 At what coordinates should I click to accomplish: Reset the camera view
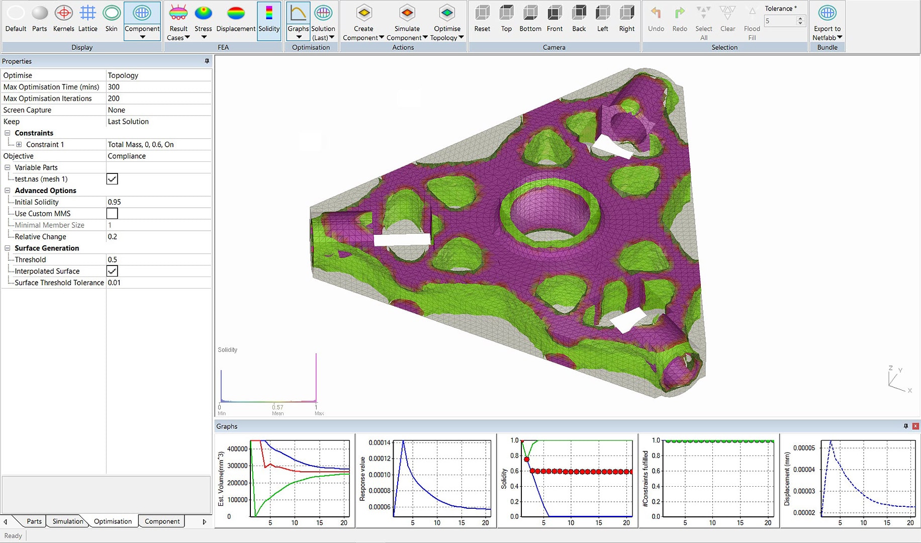[x=482, y=14]
